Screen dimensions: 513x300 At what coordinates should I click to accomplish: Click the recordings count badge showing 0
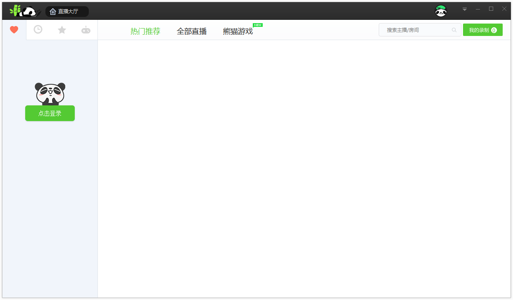(494, 30)
